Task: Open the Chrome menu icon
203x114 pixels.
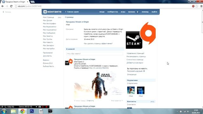Action: coord(201,6)
